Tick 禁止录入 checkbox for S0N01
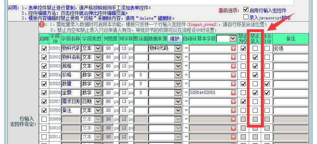The height and width of the screenshot is (144, 317). 255,48
